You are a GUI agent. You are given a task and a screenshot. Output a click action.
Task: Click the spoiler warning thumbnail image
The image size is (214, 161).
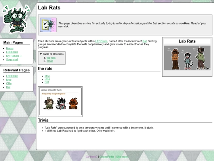click(x=48, y=25)
